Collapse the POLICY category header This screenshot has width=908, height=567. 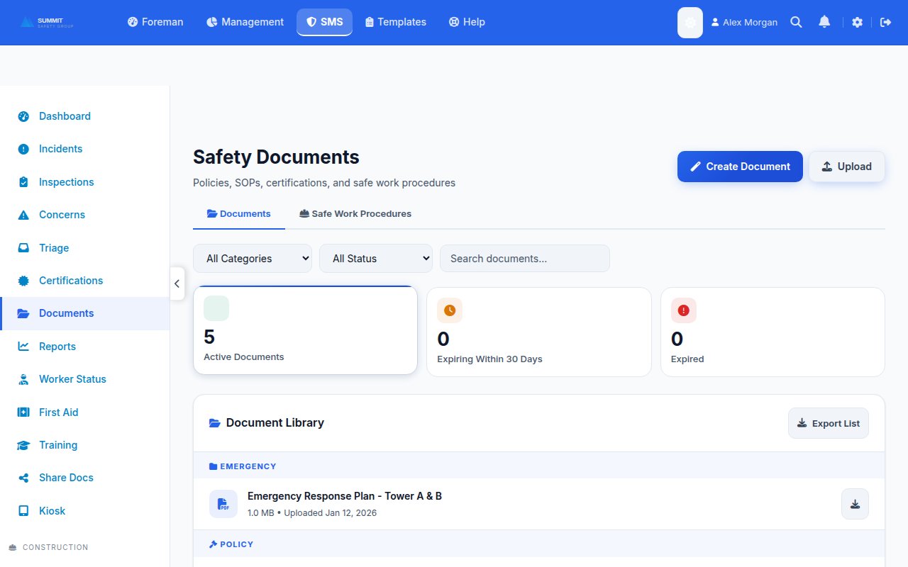point(539,544)
